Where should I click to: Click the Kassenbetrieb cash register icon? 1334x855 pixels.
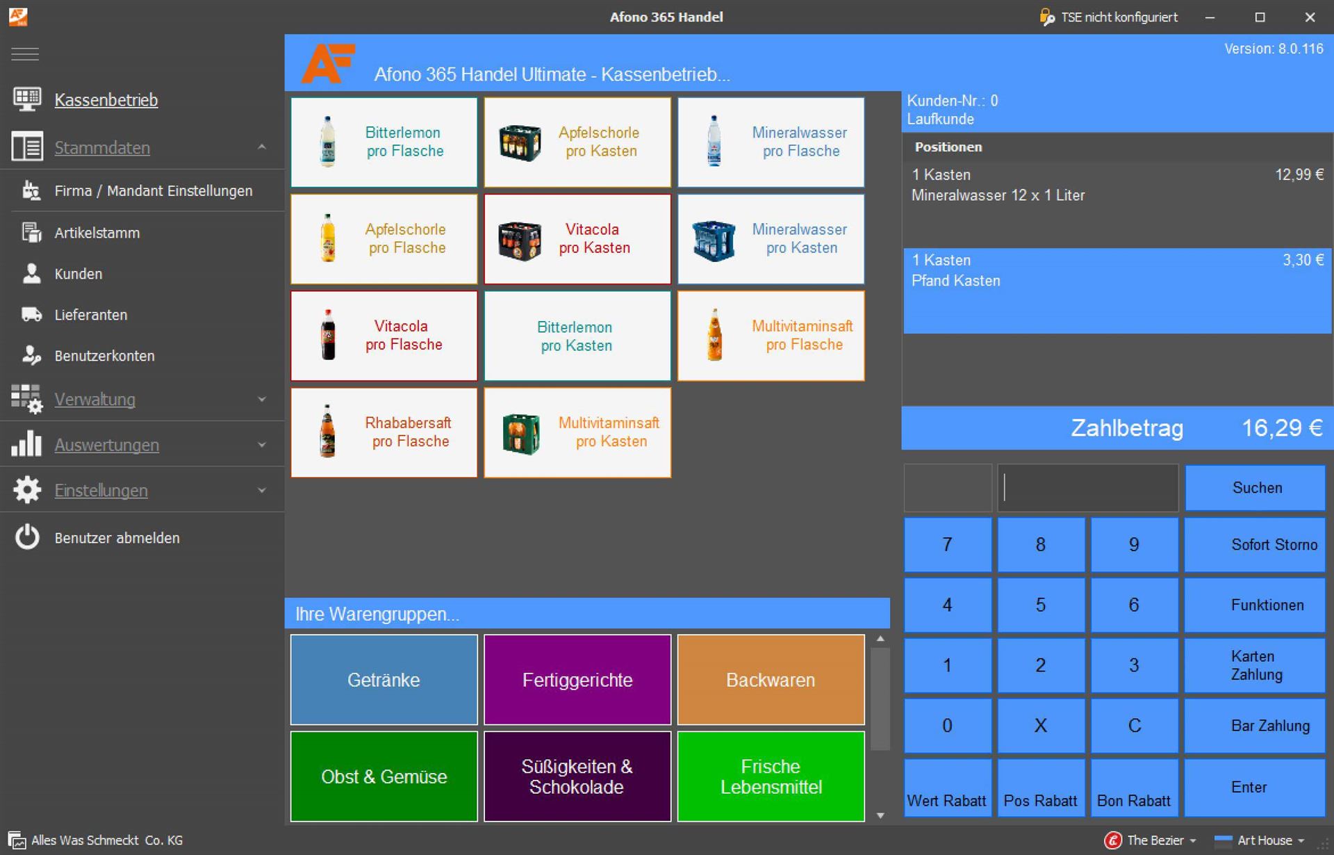(x=27, y=99)
